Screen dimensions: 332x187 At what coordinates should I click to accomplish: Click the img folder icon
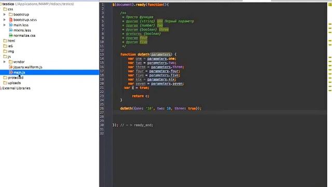click(5, 51)
